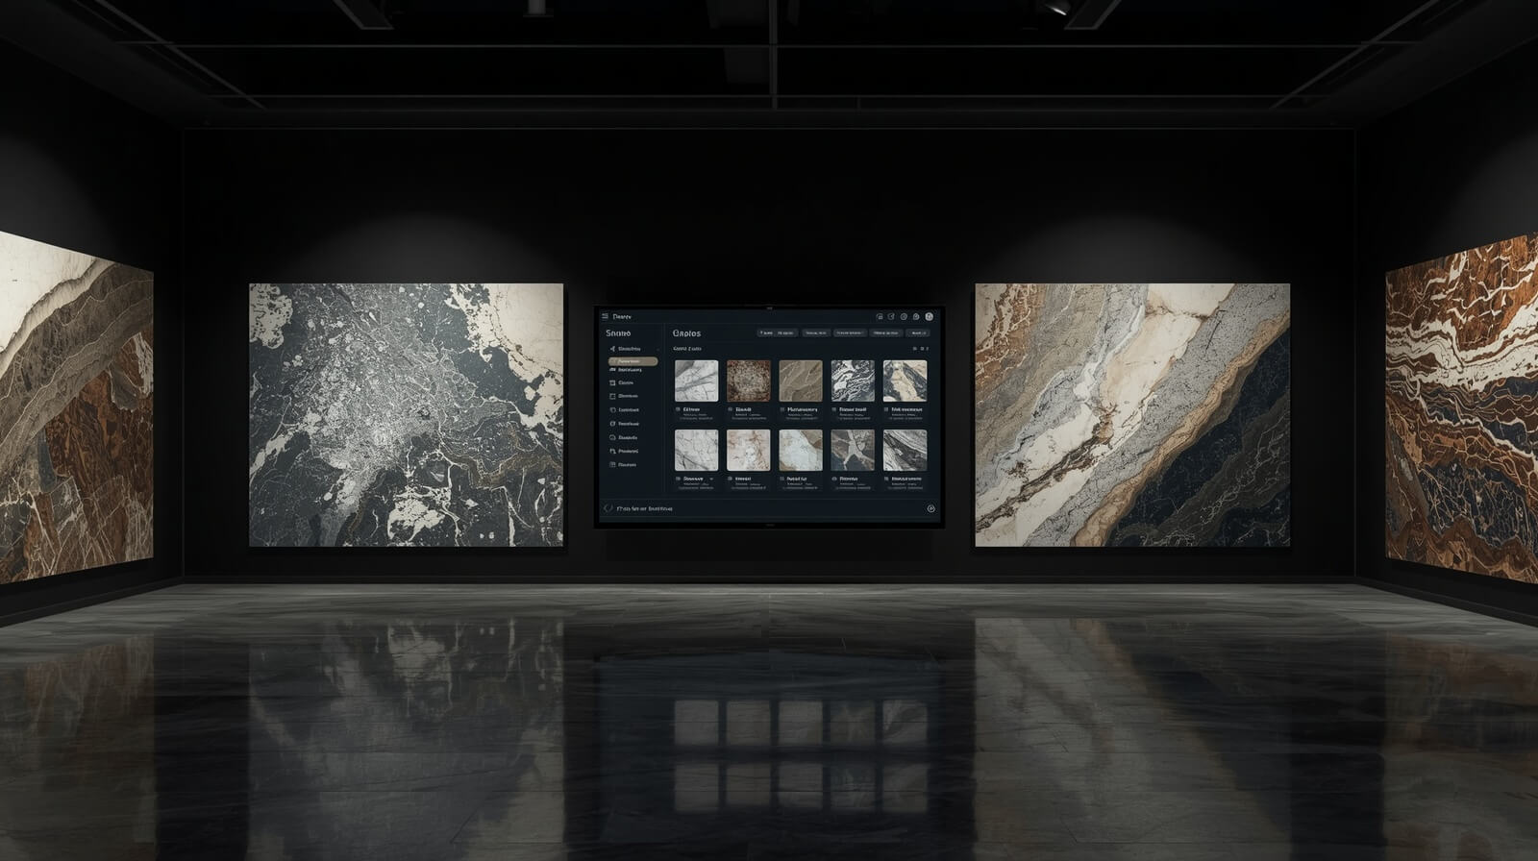Collapse the top sidebar section using its chevron
1538x861 pixels.
click(658, 349)
